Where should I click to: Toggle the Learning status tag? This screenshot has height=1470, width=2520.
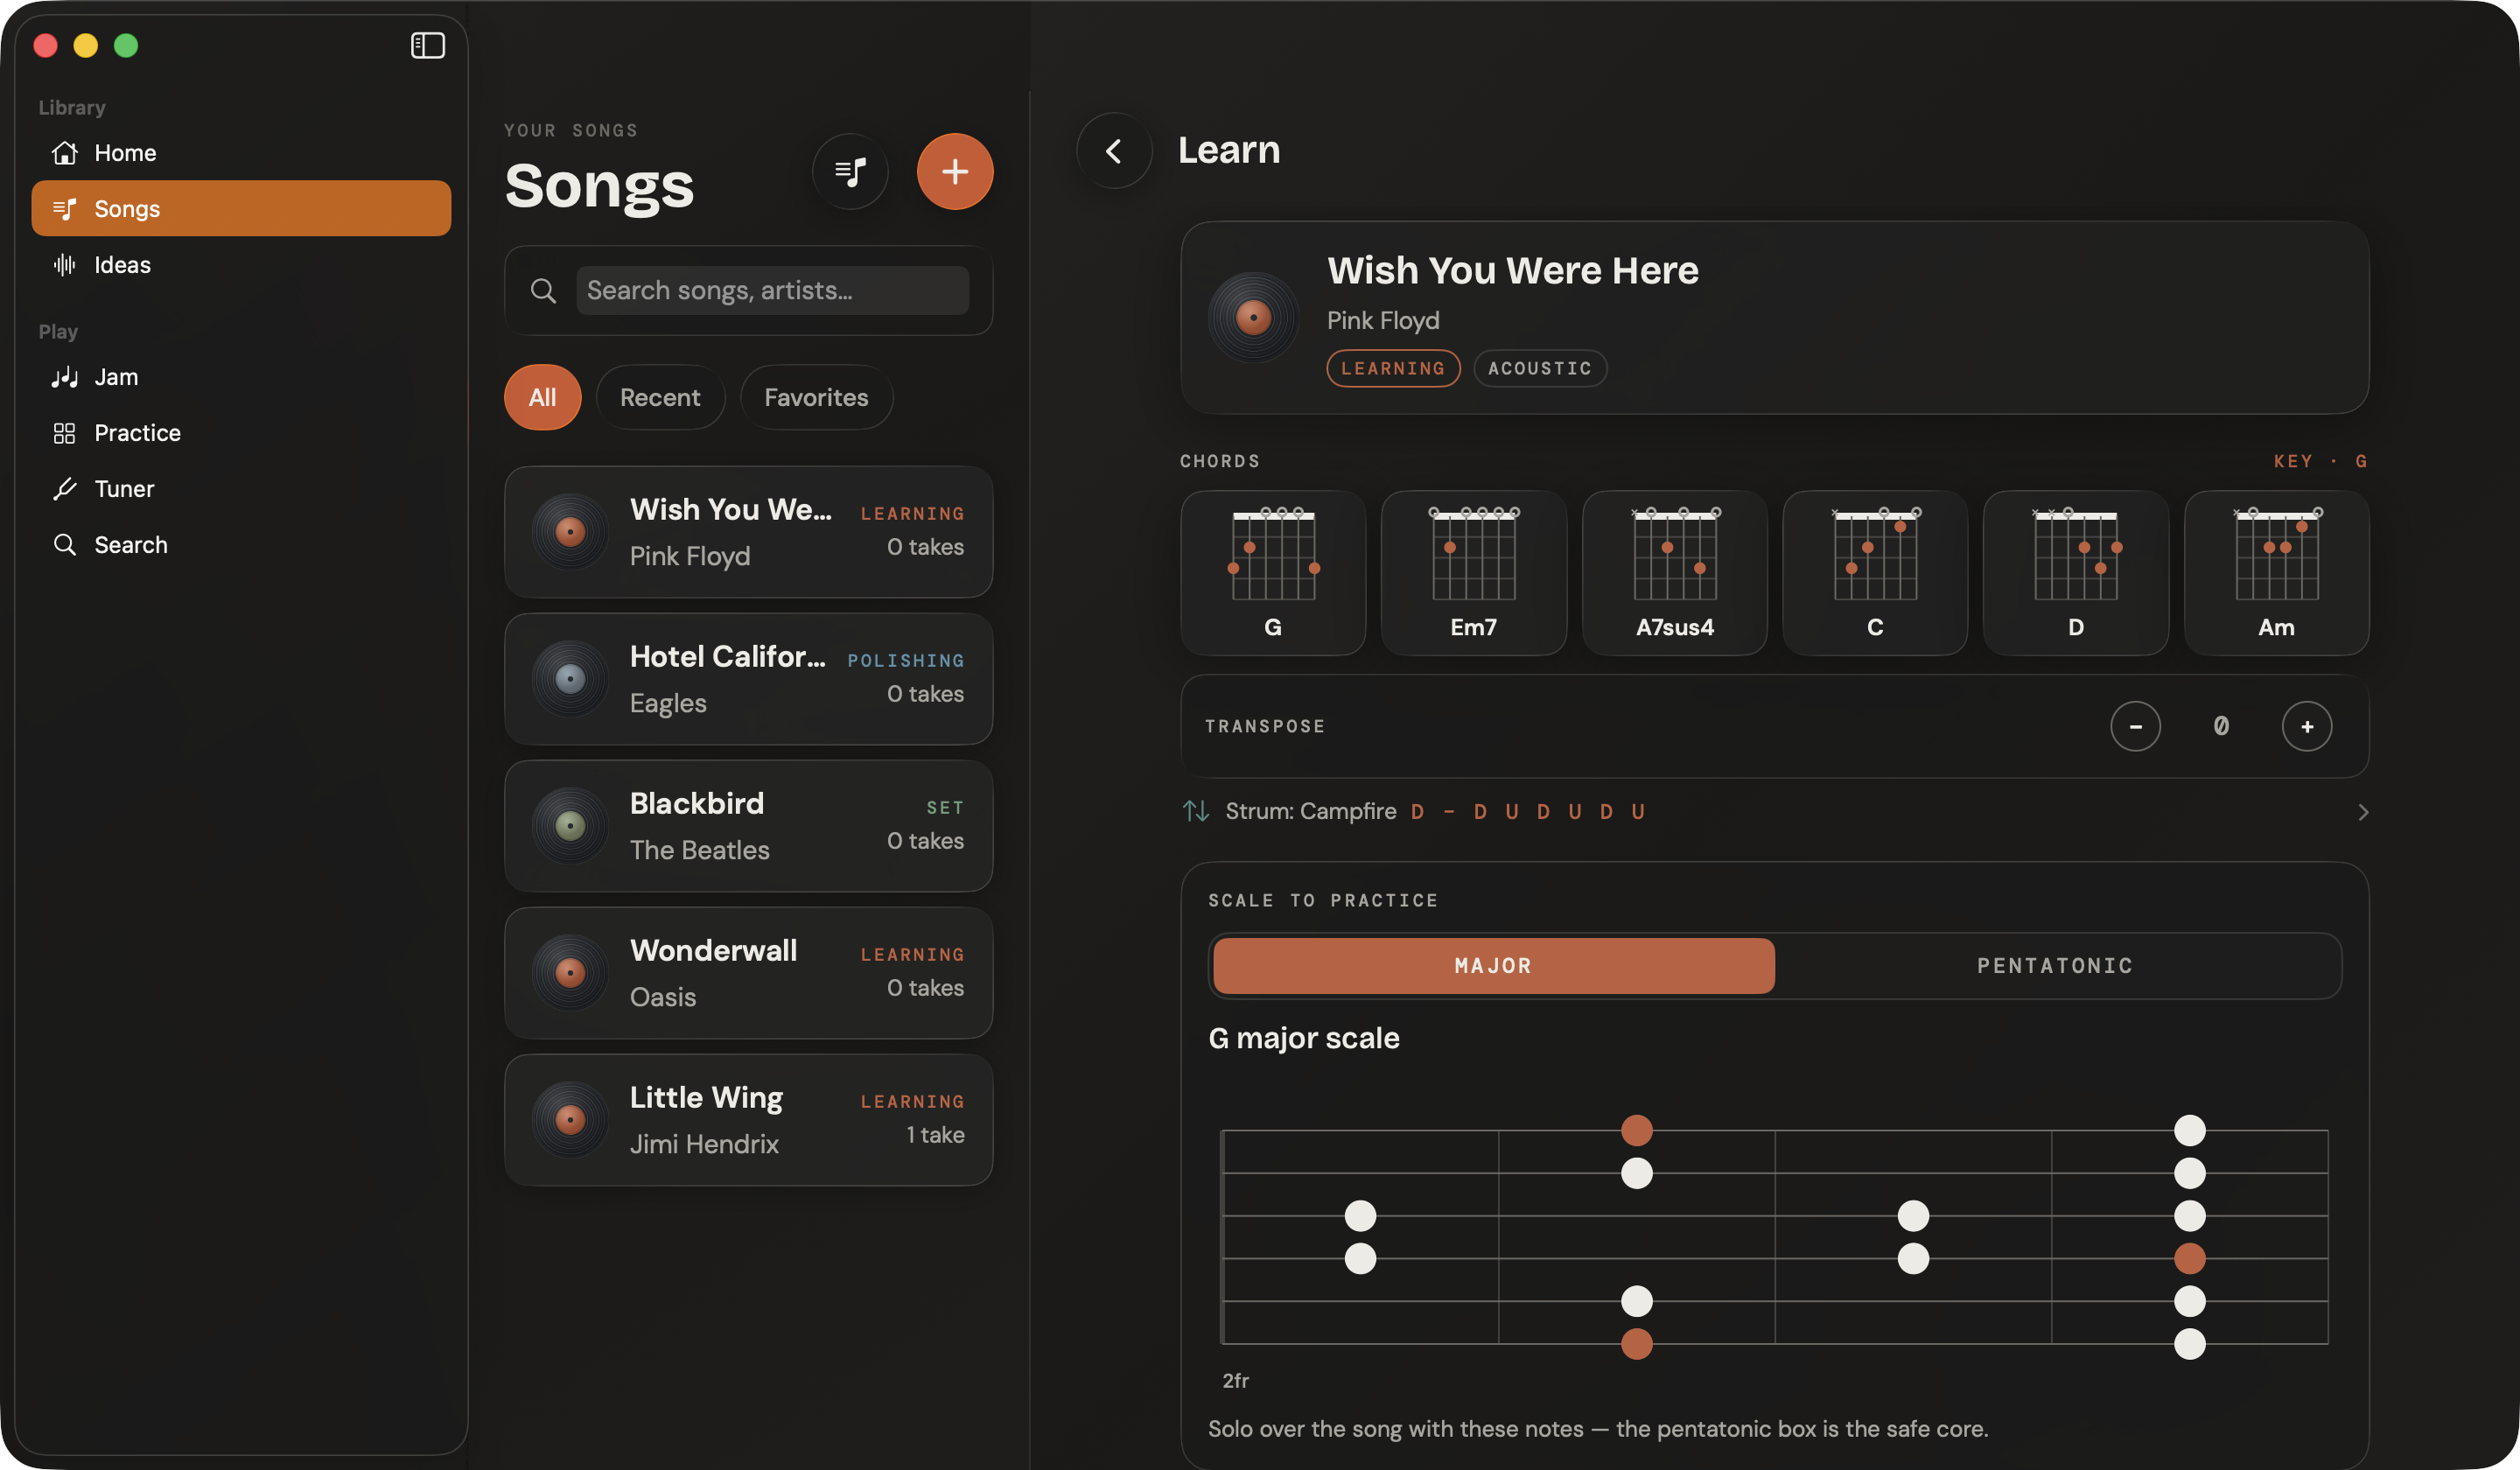(x=1393, y=368)
